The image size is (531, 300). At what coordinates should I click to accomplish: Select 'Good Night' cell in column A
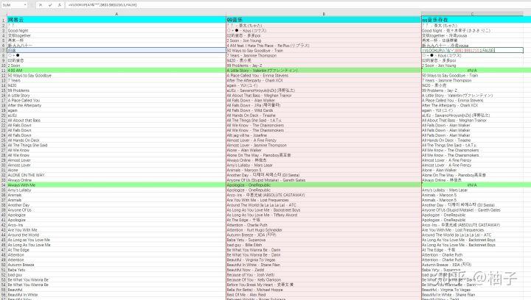click(x=117, y=31)
